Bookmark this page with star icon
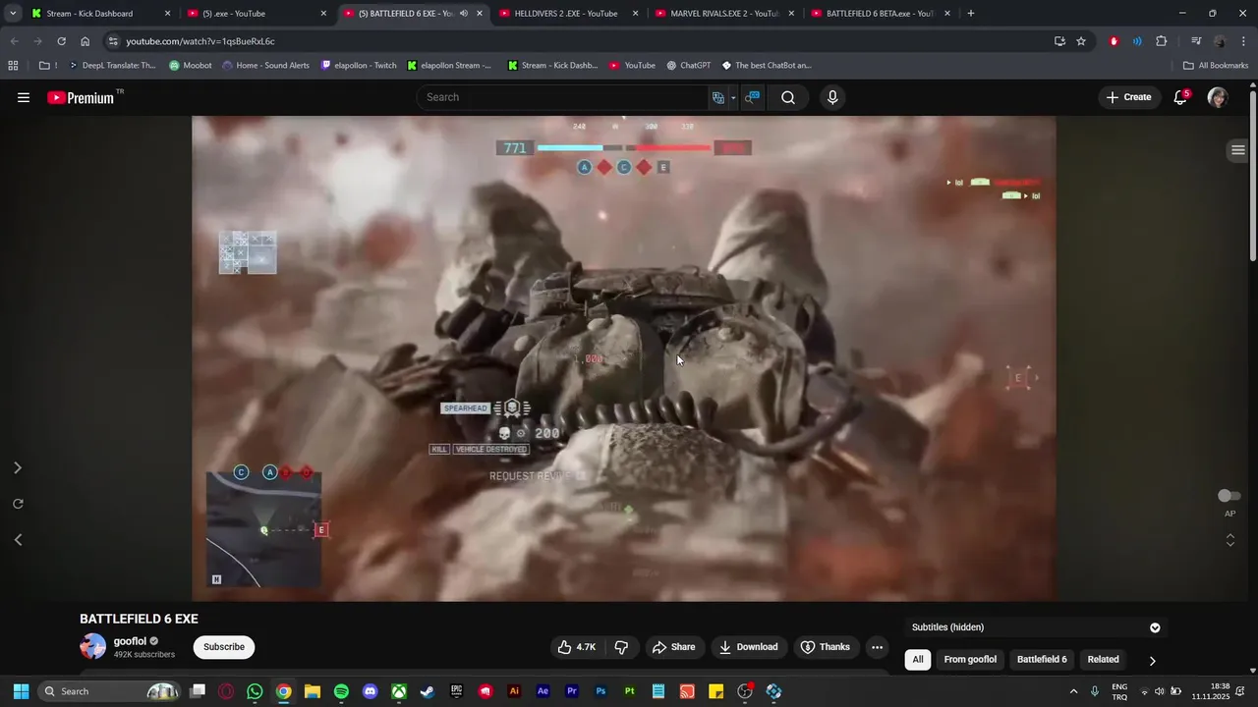Viewport: 1258px width, 707px height. coord(1081,41)
